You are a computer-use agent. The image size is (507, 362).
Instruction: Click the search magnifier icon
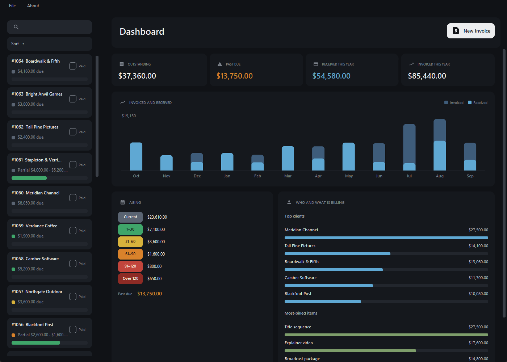coord(16,27)
